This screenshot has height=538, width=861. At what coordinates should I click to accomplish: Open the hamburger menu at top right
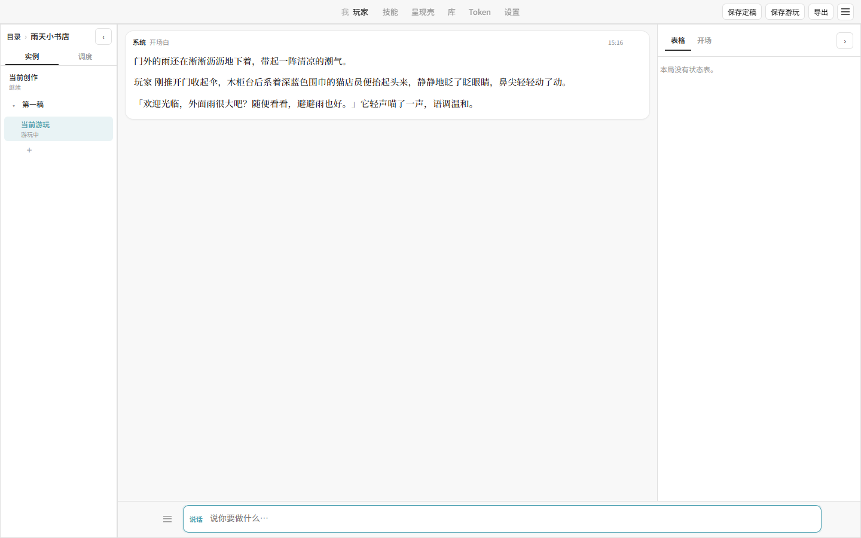(x=845, y=12)
